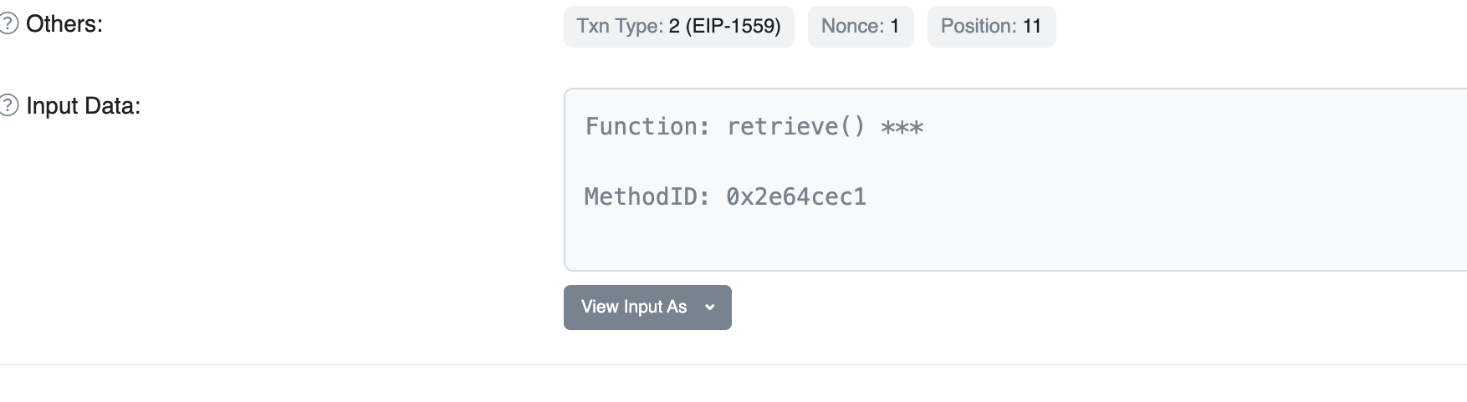Click the chevron arrow on View Input As
1467x402 pixels.
pyautogui.click(x=710, y=308)
